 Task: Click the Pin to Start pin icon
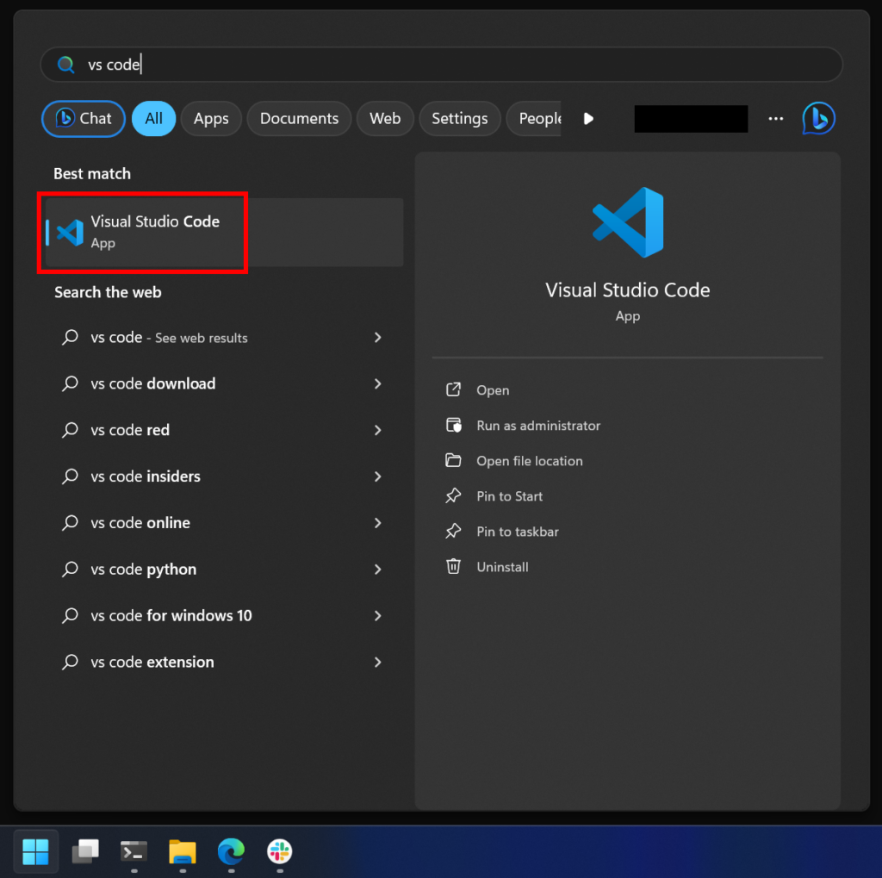(453, 495)
